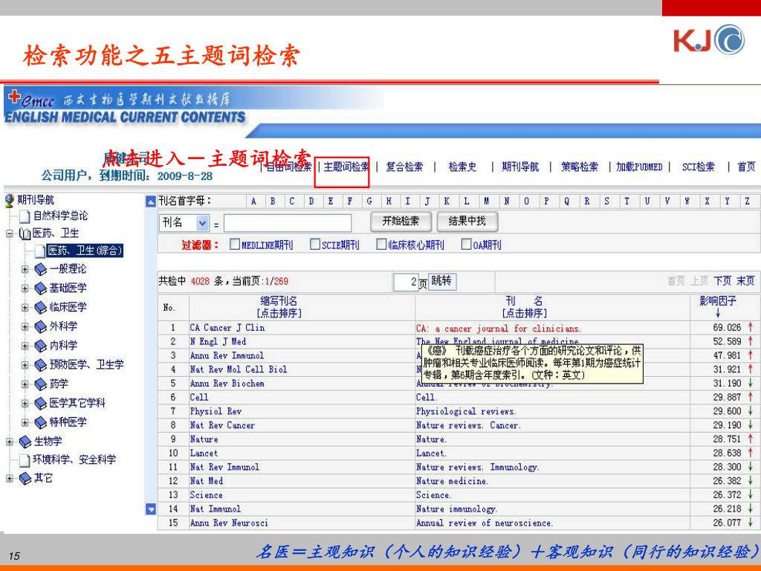The image size is (761, 571).
Task: Click the 其它 book icon
Action: point(25,479)
